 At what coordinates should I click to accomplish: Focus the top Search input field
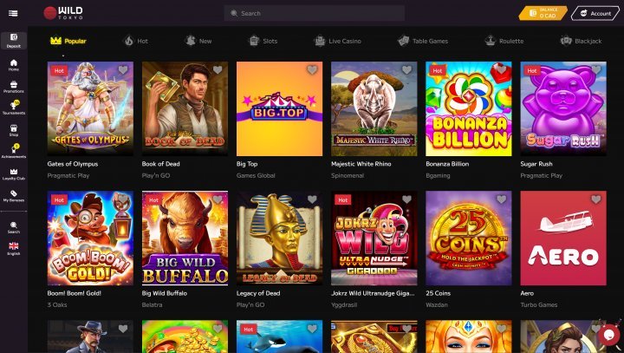[x=315, y=13]
